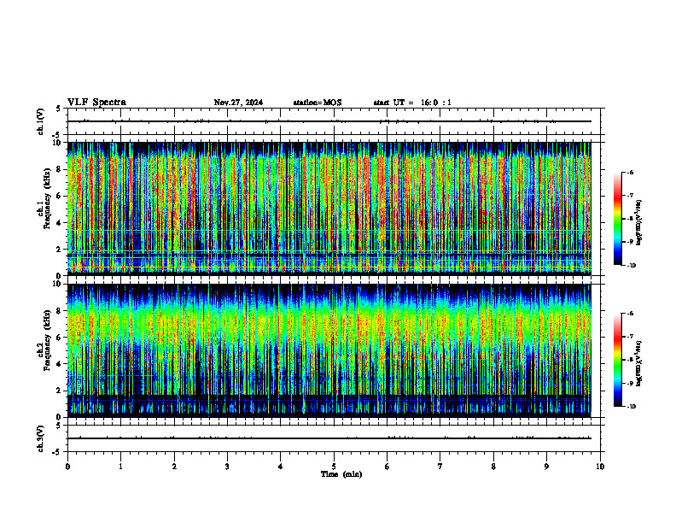Click the "-6" tick on ch.2 color bar

point(630,314)
